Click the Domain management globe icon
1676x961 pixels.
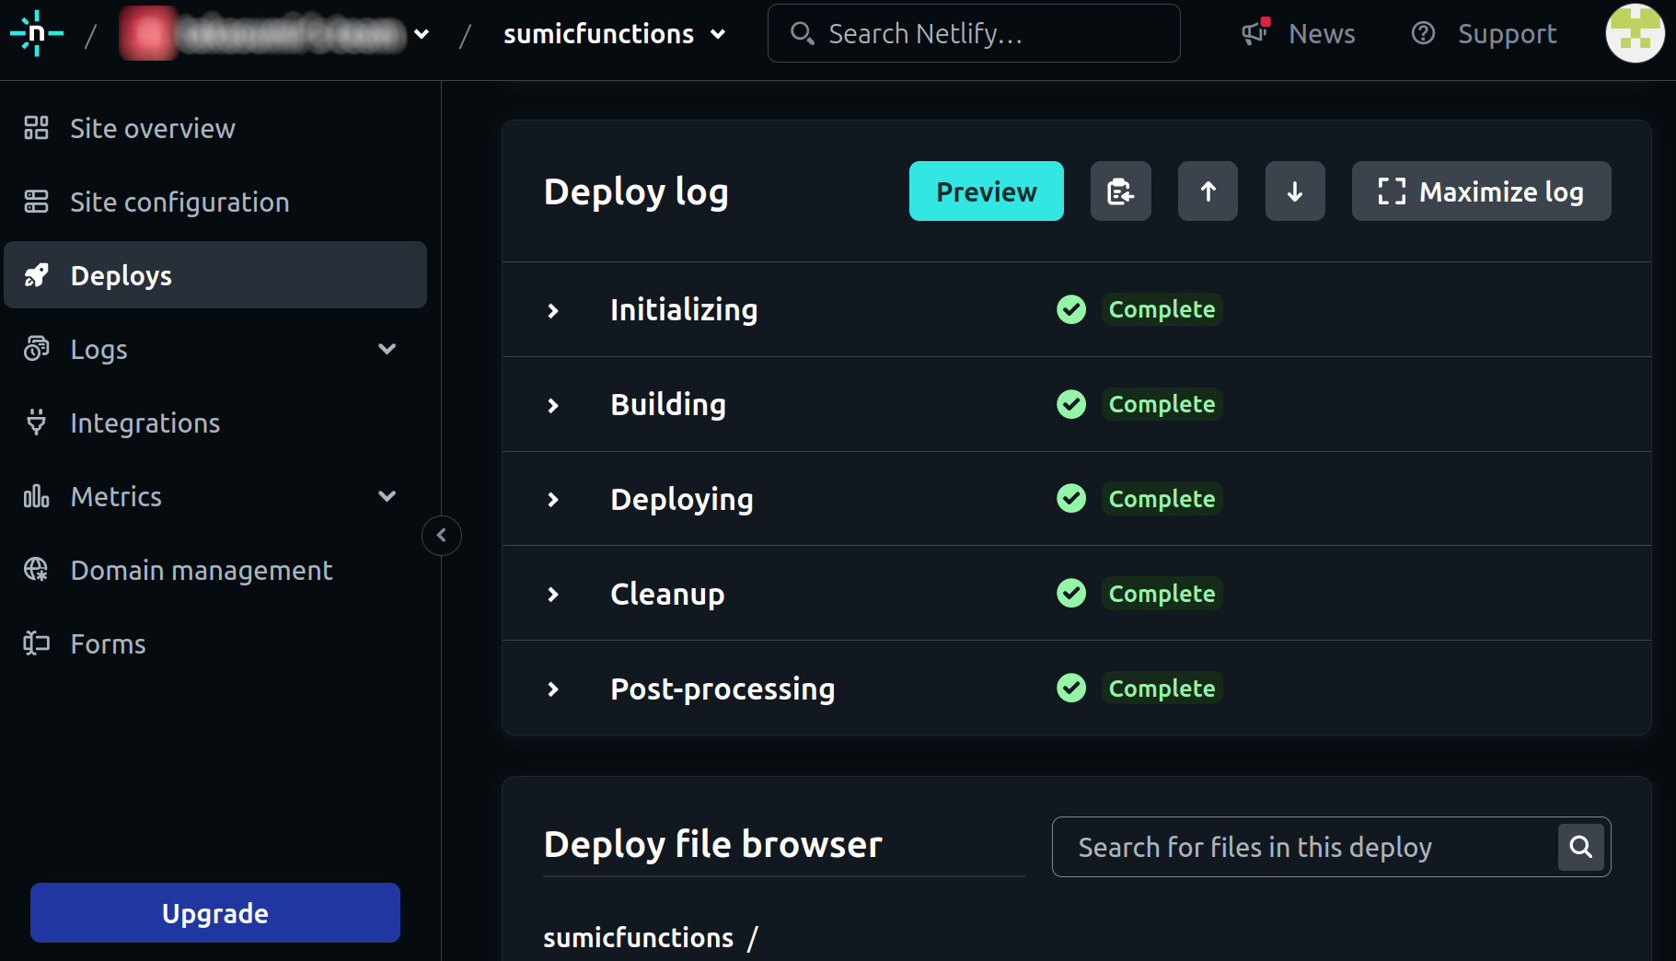click(x=36, y=570)
